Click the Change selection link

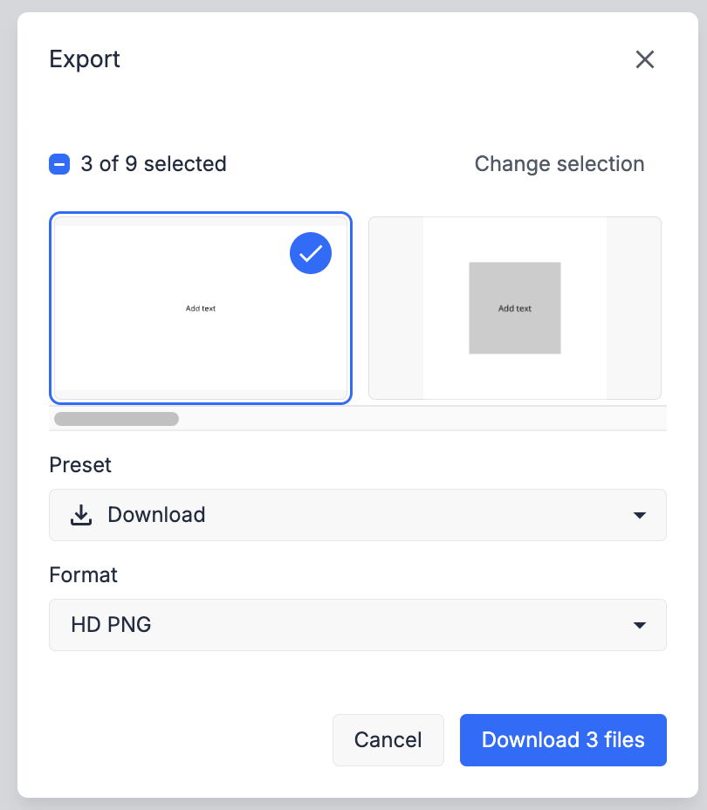pyautogui.click(x=559, y=164)
